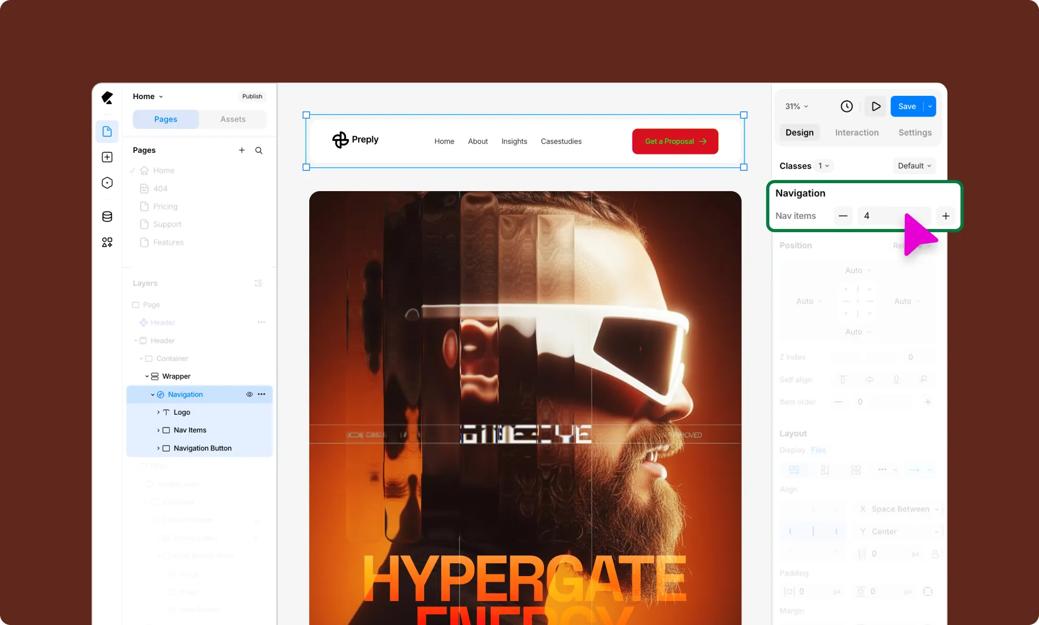1039x625 pixels.
Task: Open the Pricing page
Action: click(165, 207)
